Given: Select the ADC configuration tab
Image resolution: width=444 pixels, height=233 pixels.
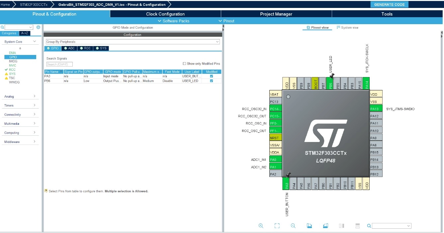Looking at the screenshot, I should pos(69,48).
